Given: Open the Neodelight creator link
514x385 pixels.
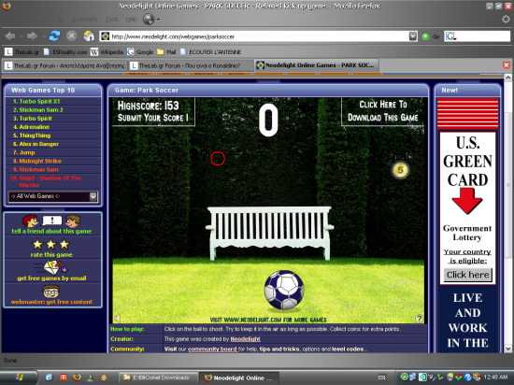Looking at the screenshot, I should tap(245, 339).
